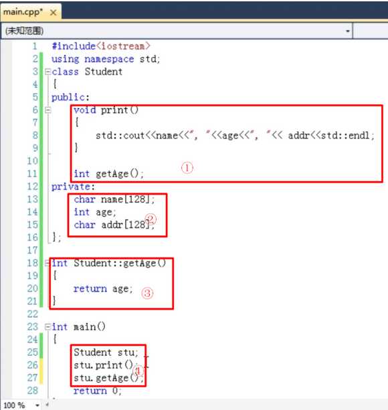Click the 'stu.print();' call
Image resolution: width=388 pixels, height=410 pixels.
click(x=105, y=365)
